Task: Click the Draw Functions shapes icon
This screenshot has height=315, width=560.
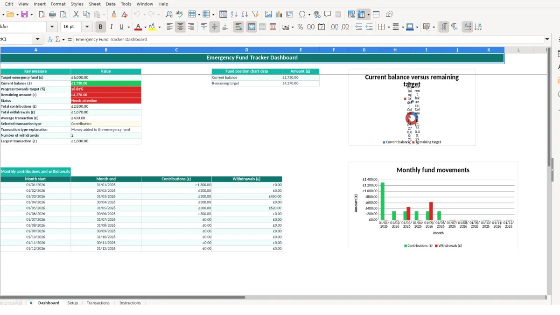Action: pos(389,14)
